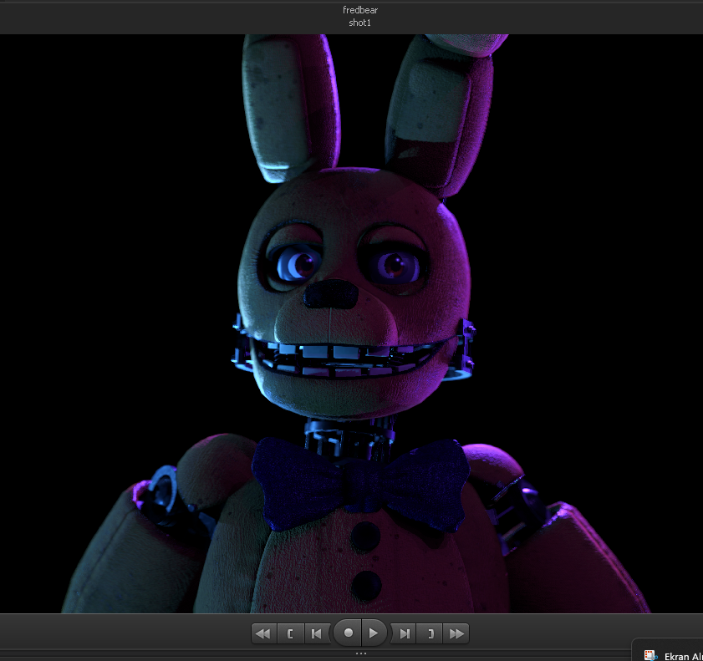This screenshot has width=703, height=661.
Task: Click the 'shot1' clip name text
Action: tap(359, 23)
